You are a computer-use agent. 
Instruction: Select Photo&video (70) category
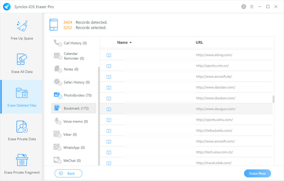73,95
